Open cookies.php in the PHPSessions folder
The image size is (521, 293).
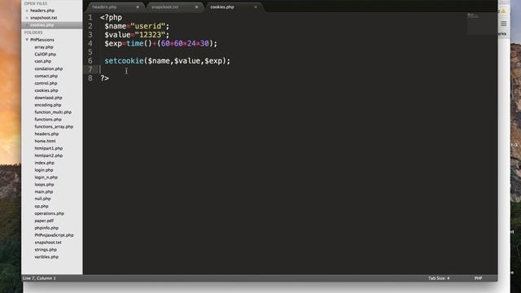point(46,90)
